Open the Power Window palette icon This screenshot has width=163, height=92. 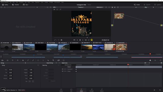pyautogui.click(x=38, y=60)
